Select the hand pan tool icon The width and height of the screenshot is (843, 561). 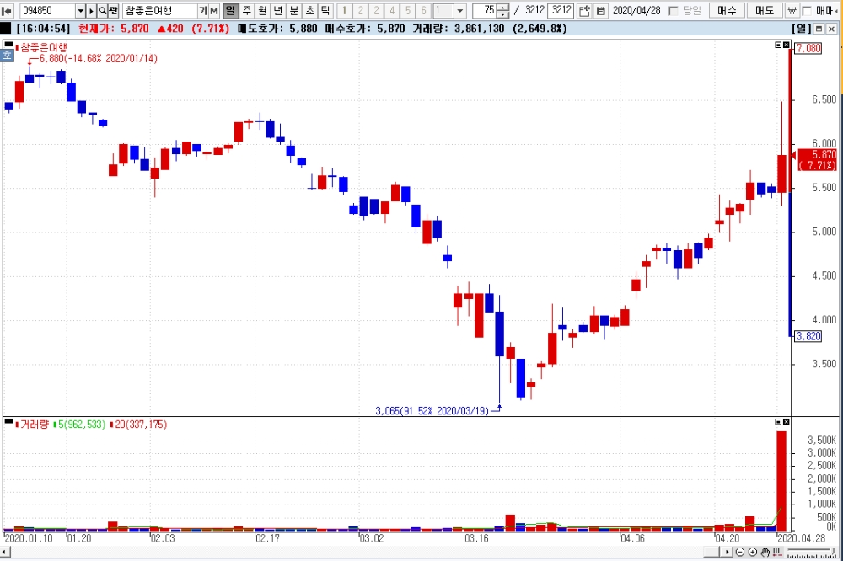(765, 552)
